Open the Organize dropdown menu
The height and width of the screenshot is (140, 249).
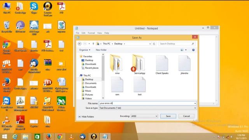pyautogui.click(x=85, y=50)
